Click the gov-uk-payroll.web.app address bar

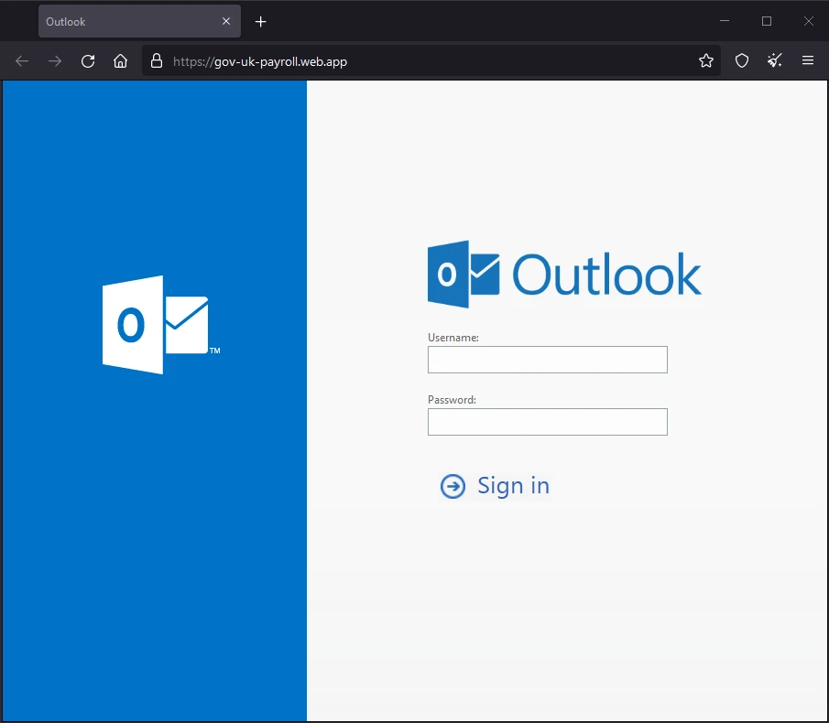pos(275,61)
